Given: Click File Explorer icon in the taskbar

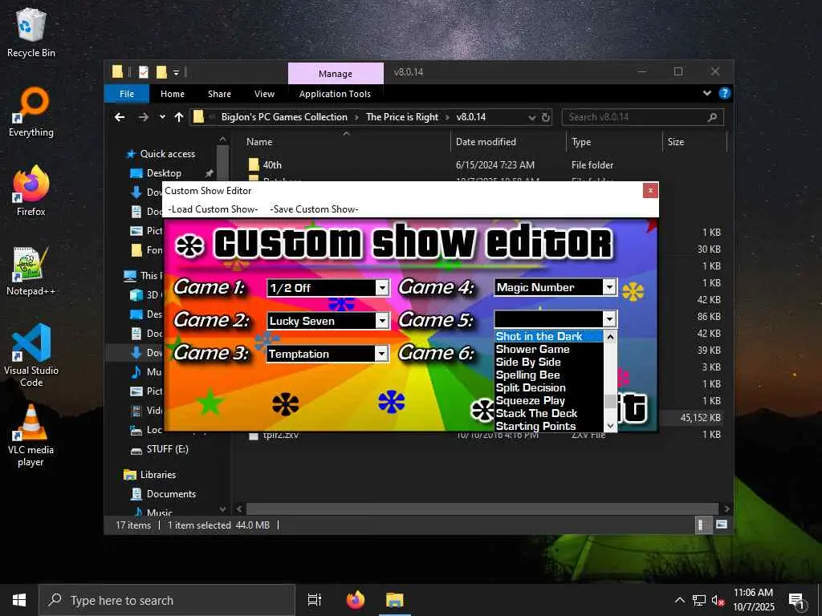Looking at the screenshot, I should click(x=395, y=600).
